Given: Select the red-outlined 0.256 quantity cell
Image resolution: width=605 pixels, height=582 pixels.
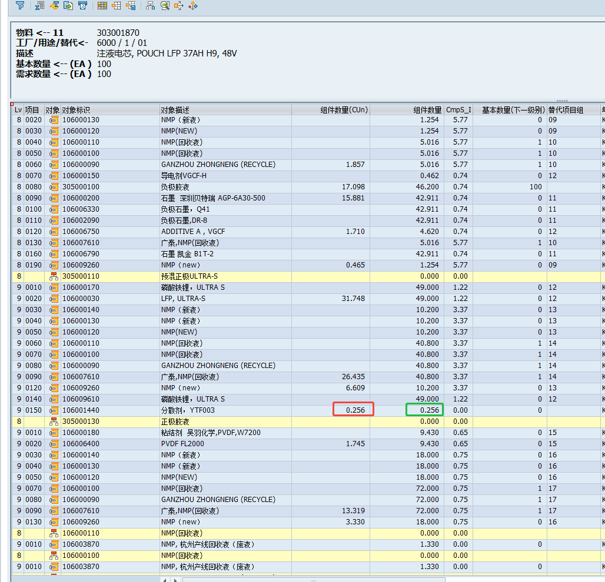Looking at the screenshot, I should [x=353, y=410].
